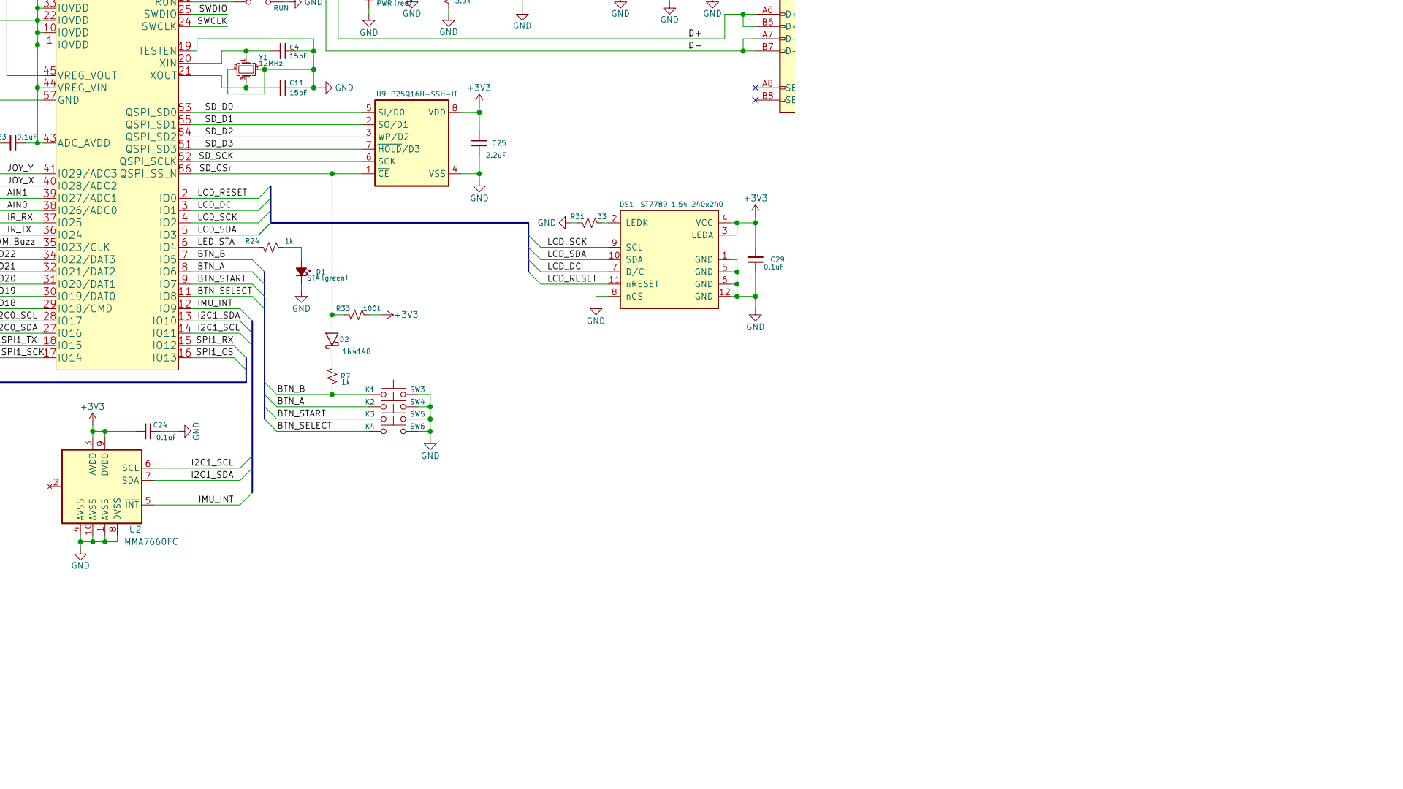This screenshot has width=1403, height=789.
Task: Select the SW3 pushbutton switch symbol
Action: click(394, 390)
